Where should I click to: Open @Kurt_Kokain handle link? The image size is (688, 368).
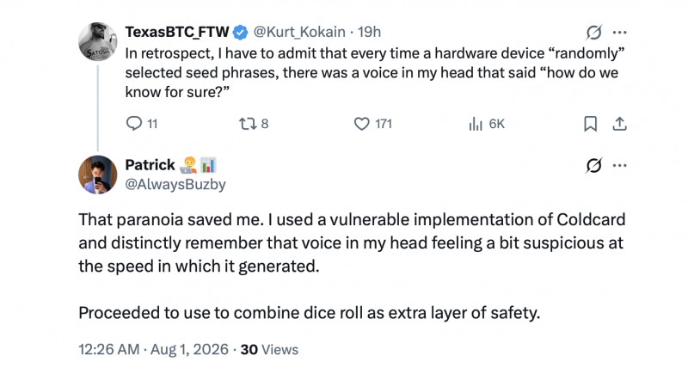coord(299,32)
